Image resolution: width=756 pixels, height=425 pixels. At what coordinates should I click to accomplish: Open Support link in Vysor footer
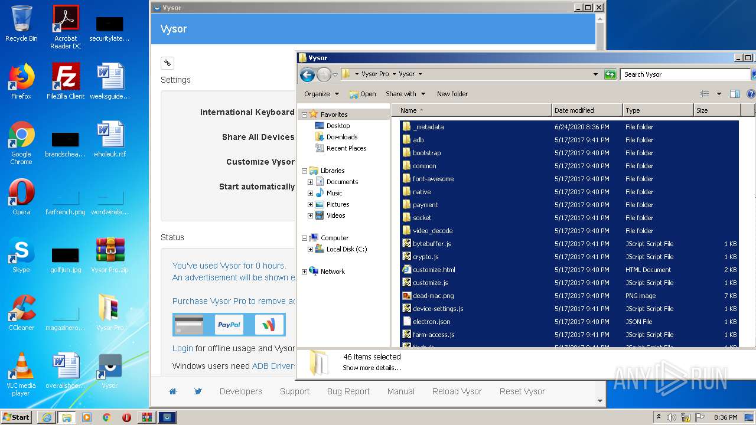coord(295,391)
